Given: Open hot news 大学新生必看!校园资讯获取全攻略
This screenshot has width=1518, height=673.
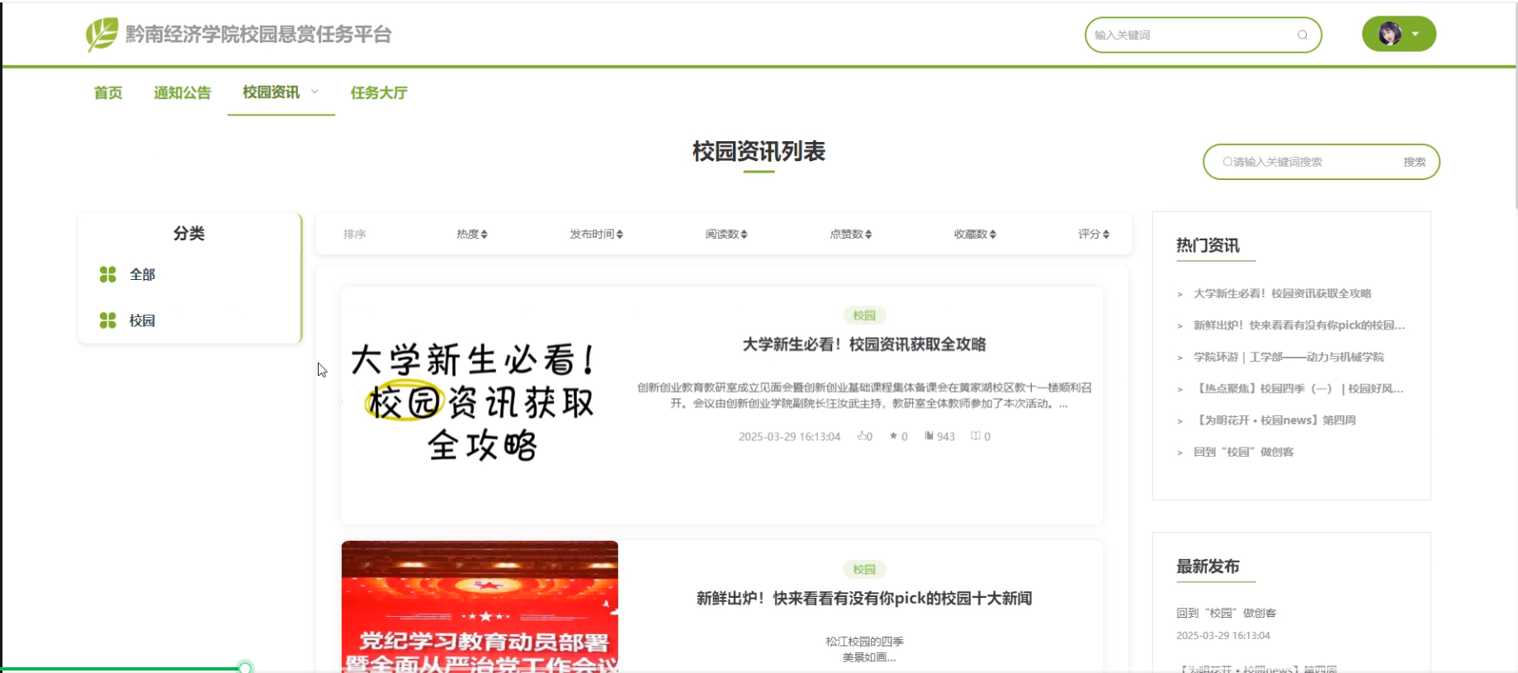Looking at the screenshot, I should 1282,294.
